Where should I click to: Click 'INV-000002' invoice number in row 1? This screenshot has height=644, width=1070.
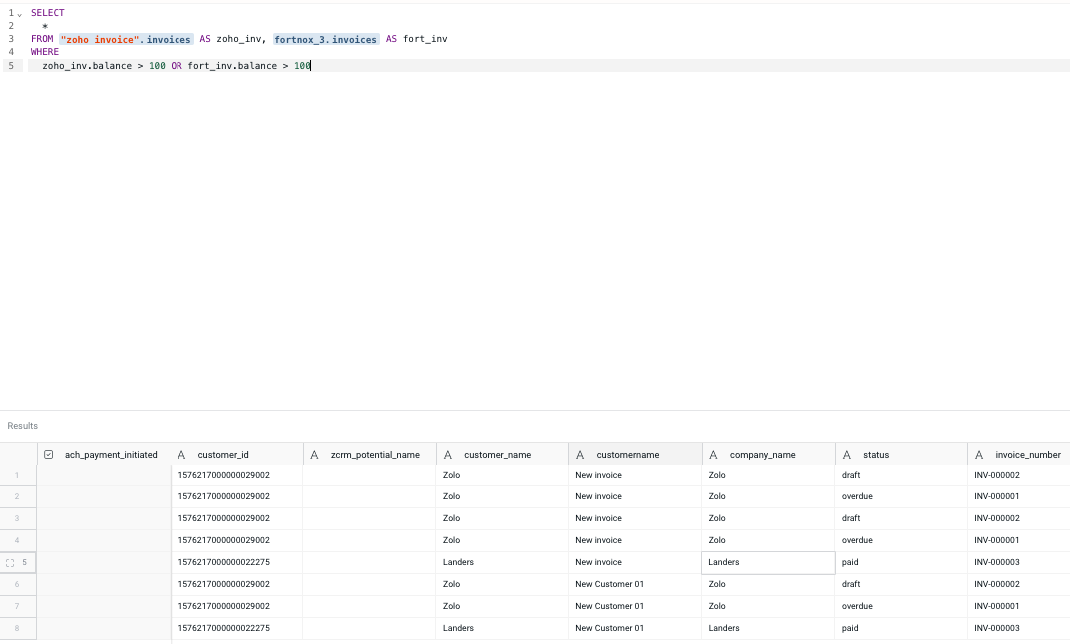pyautogui.click(x=1019, y=475)
